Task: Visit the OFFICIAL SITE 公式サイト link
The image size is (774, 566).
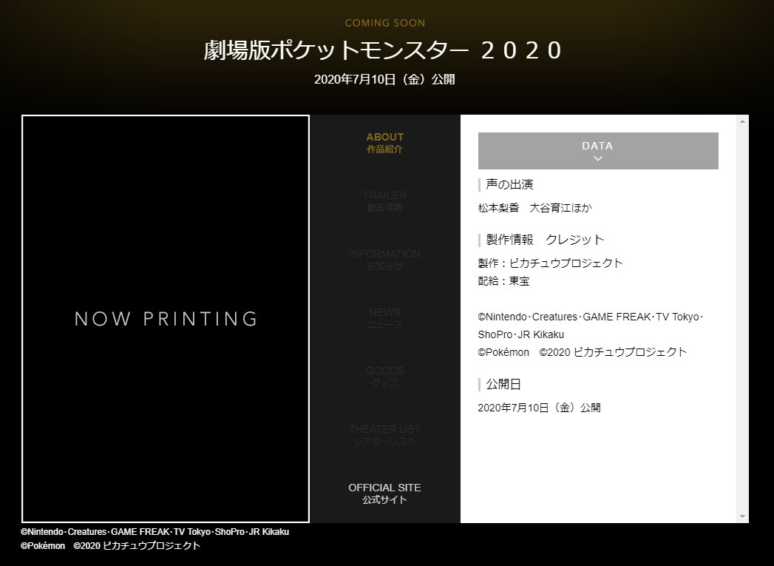Action: [384, 493]
